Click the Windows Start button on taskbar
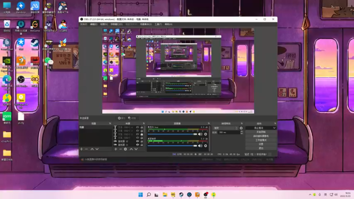This screenshot has height=199, width=354. (x=140, y=195)
